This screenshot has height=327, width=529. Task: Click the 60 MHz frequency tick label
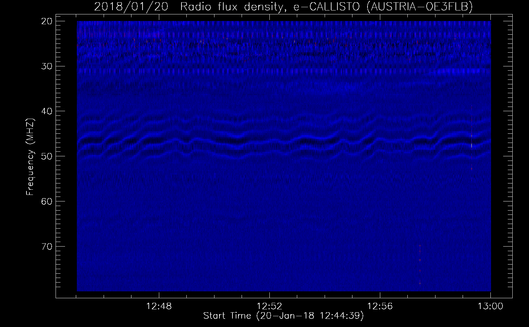(47, 201)
